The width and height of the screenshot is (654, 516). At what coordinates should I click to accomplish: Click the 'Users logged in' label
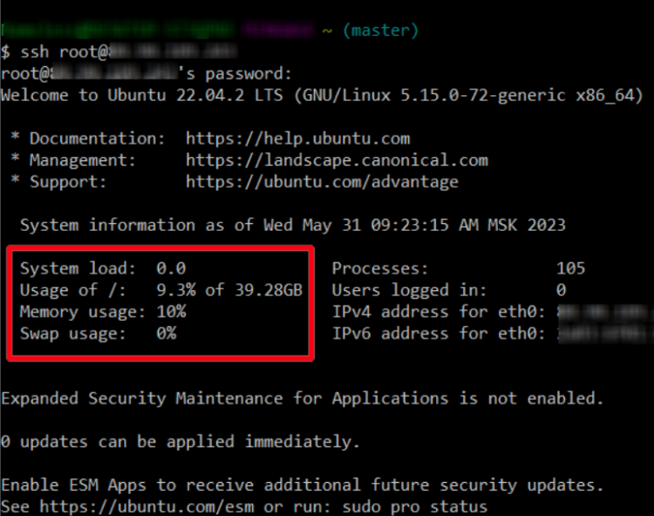[x=409, y=290]
